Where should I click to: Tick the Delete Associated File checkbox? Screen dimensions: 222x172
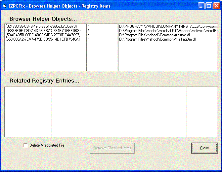(x=25, y=146)
